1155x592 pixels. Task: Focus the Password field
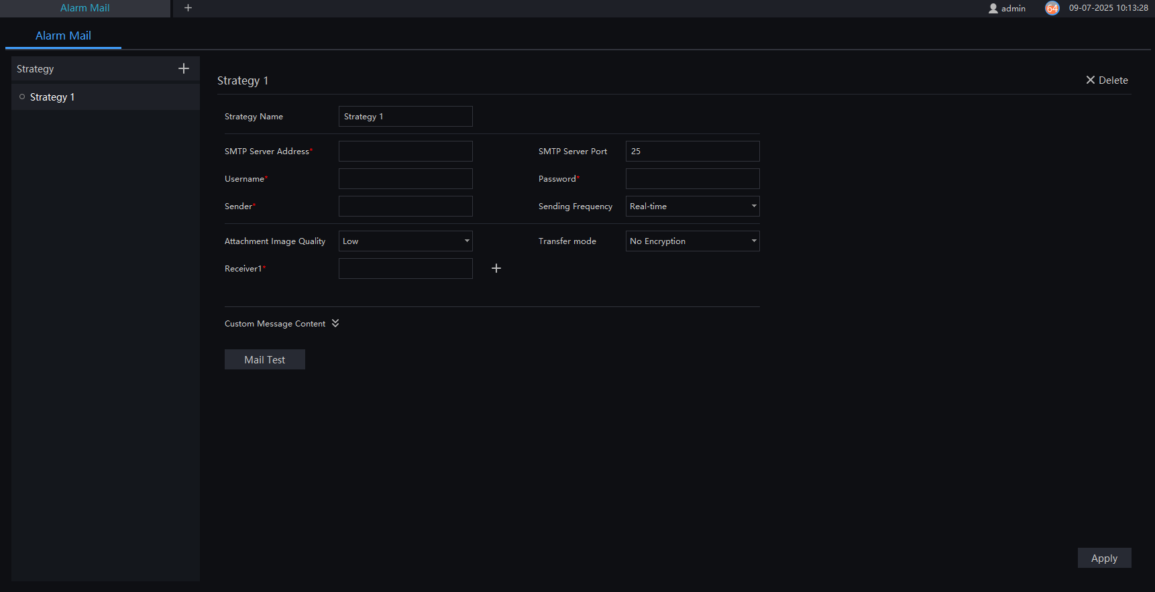coord(692,178)
